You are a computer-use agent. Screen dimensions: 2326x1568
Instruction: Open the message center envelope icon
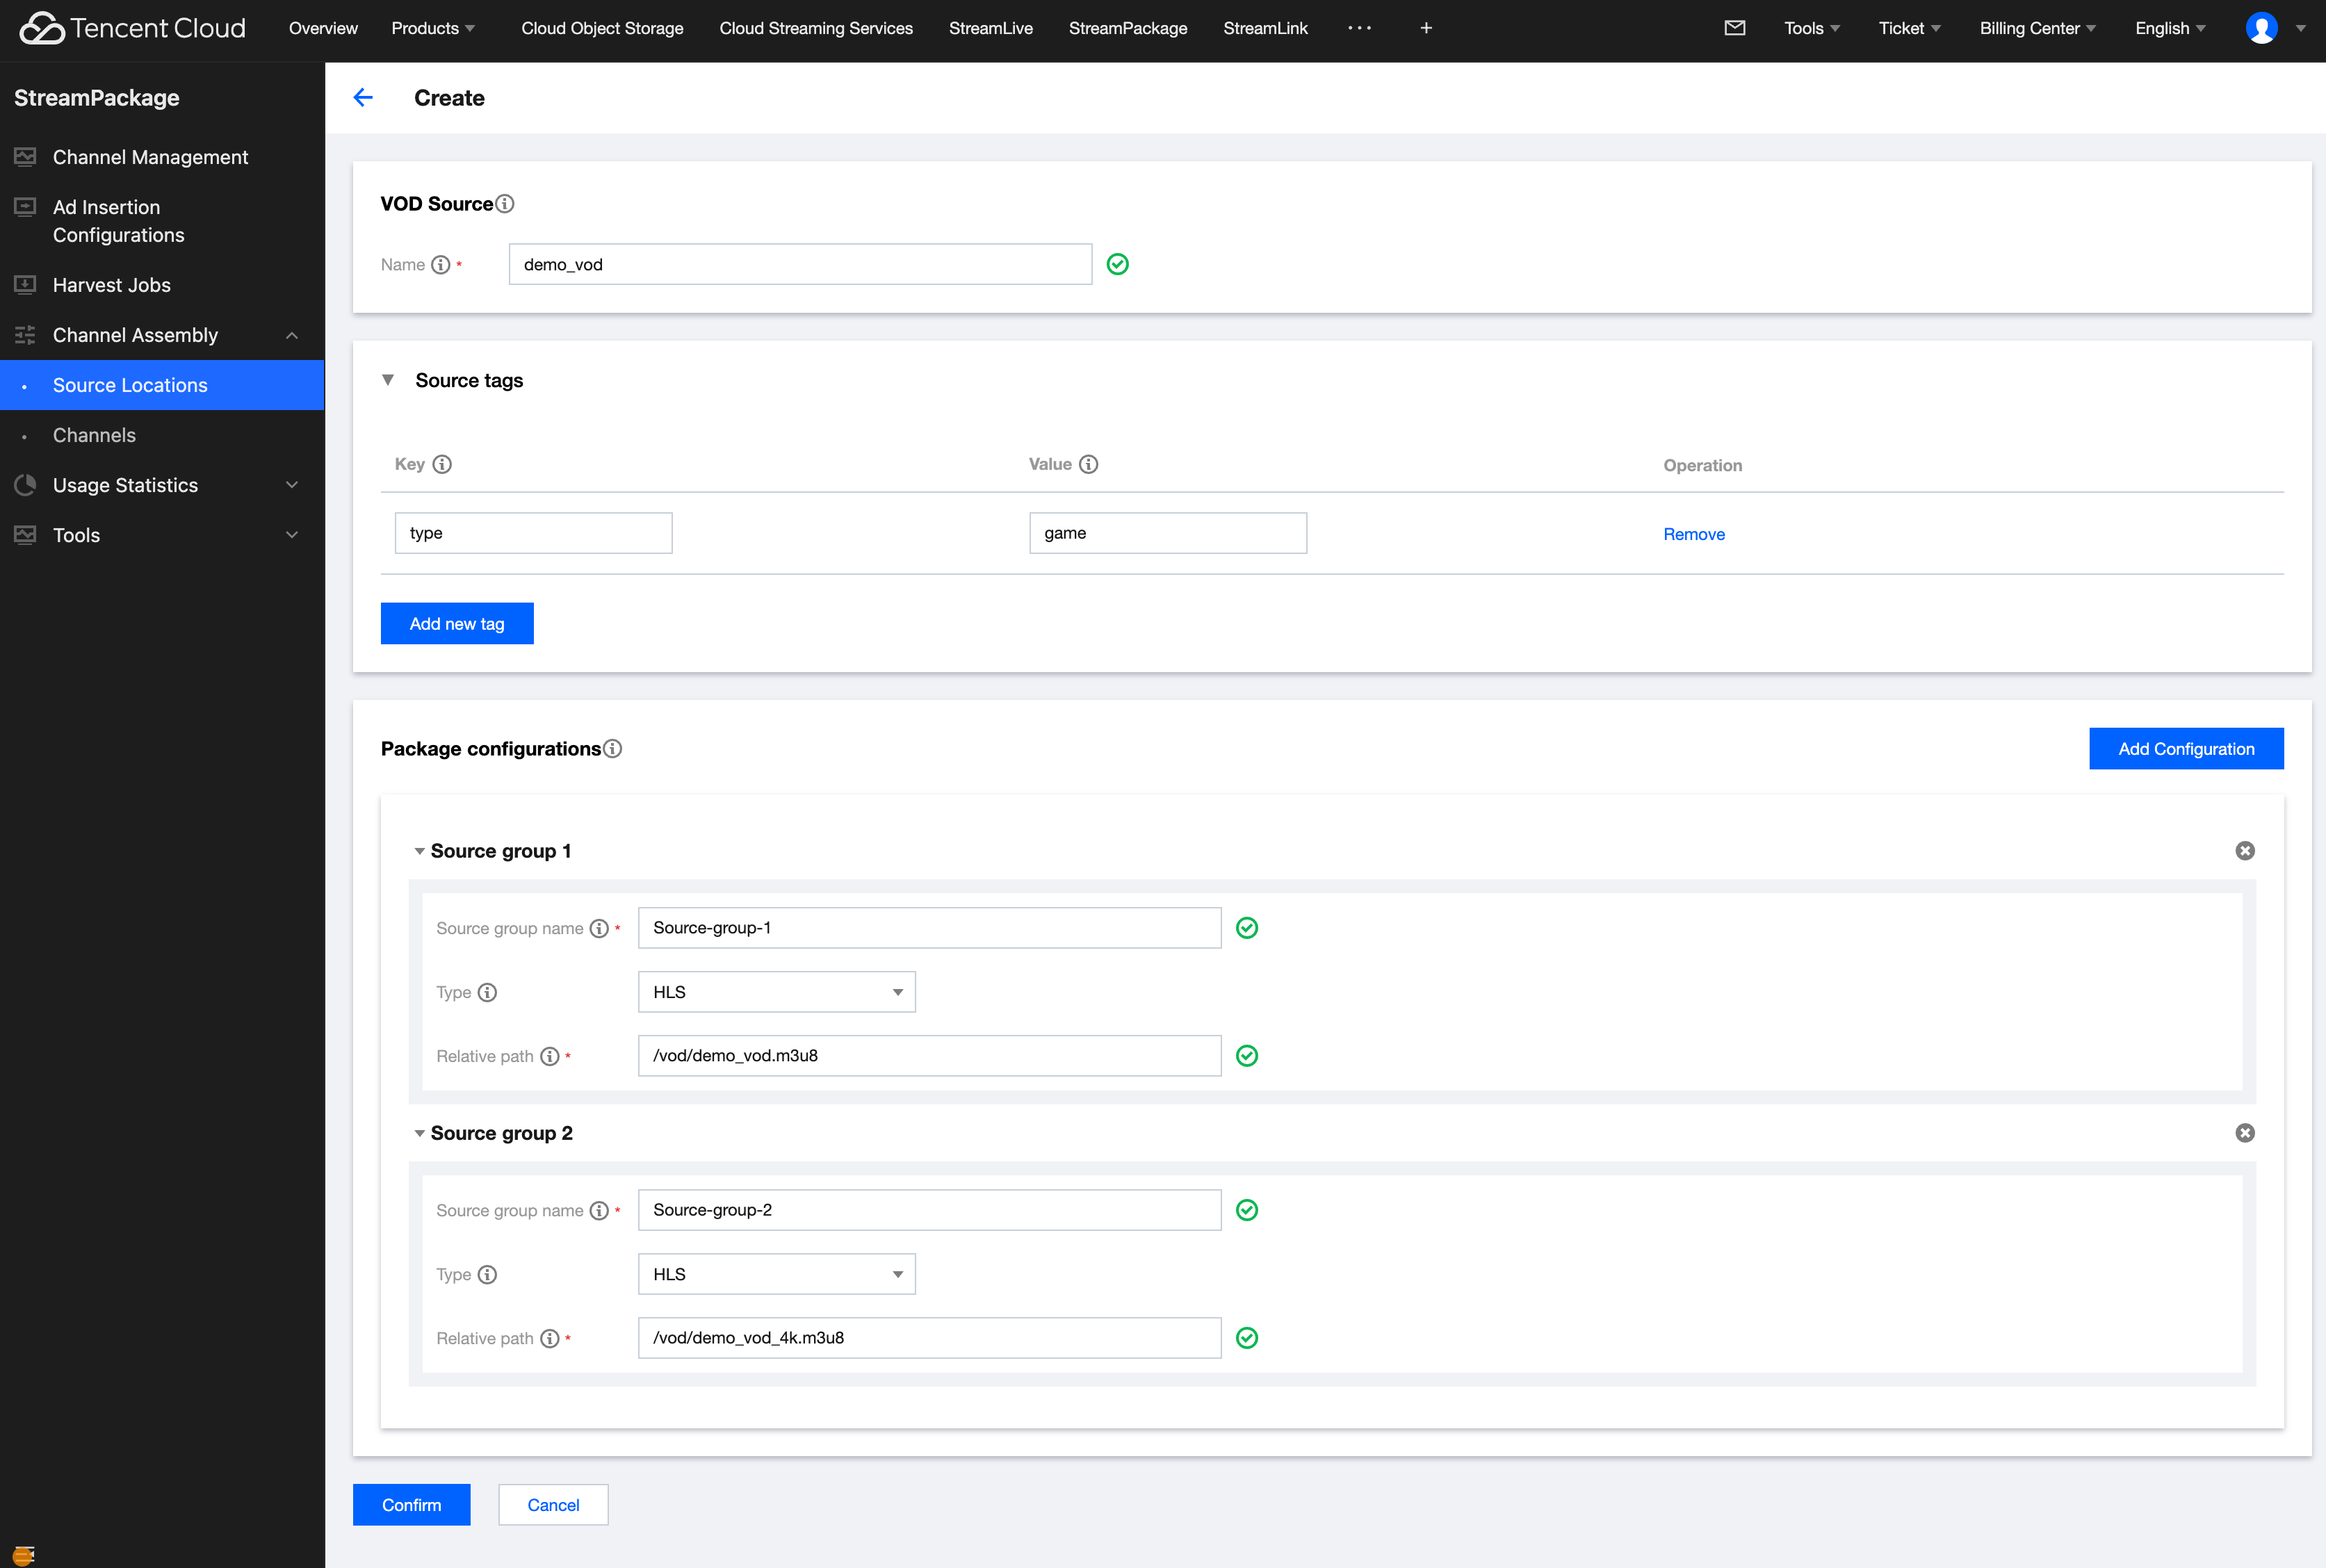coord(1735,28)
